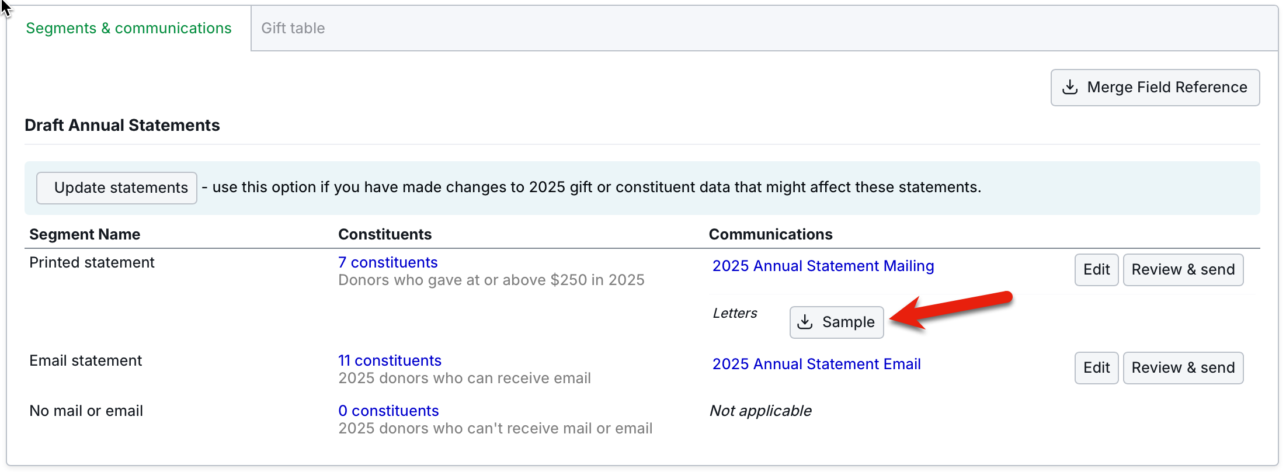The image size is (1286, 472).
Task: Click the Printed statement segment name
Action: (x=92, y=262)
